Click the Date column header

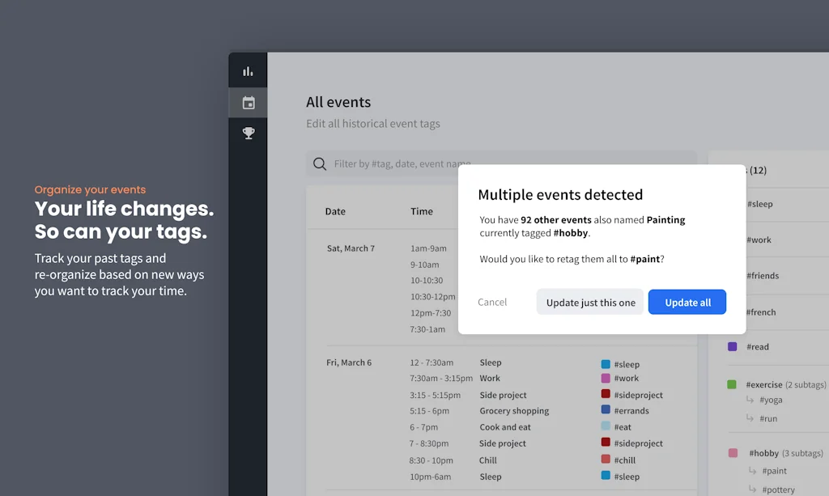click(335, 210)
